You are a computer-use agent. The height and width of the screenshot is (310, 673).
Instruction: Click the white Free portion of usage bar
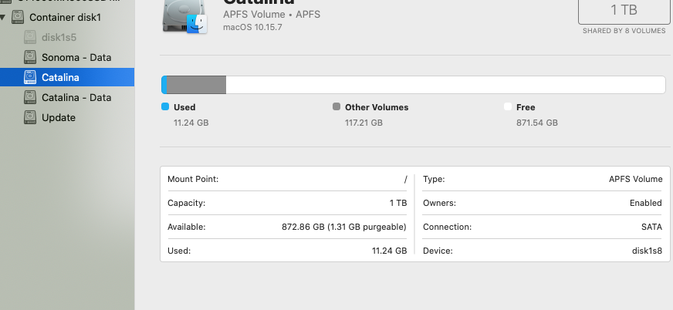(x=445, y=85)
